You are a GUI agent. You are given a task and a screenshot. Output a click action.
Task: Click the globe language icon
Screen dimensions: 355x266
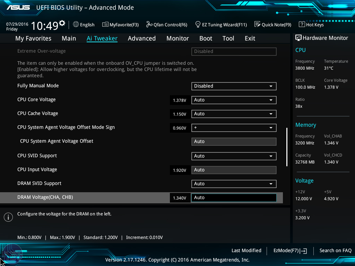click(x=76, y=24)
